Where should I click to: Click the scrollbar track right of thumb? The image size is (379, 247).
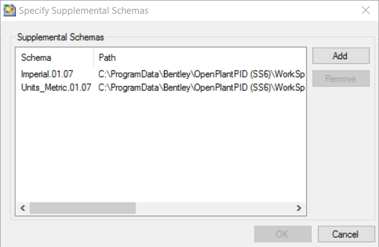(214, 208)
